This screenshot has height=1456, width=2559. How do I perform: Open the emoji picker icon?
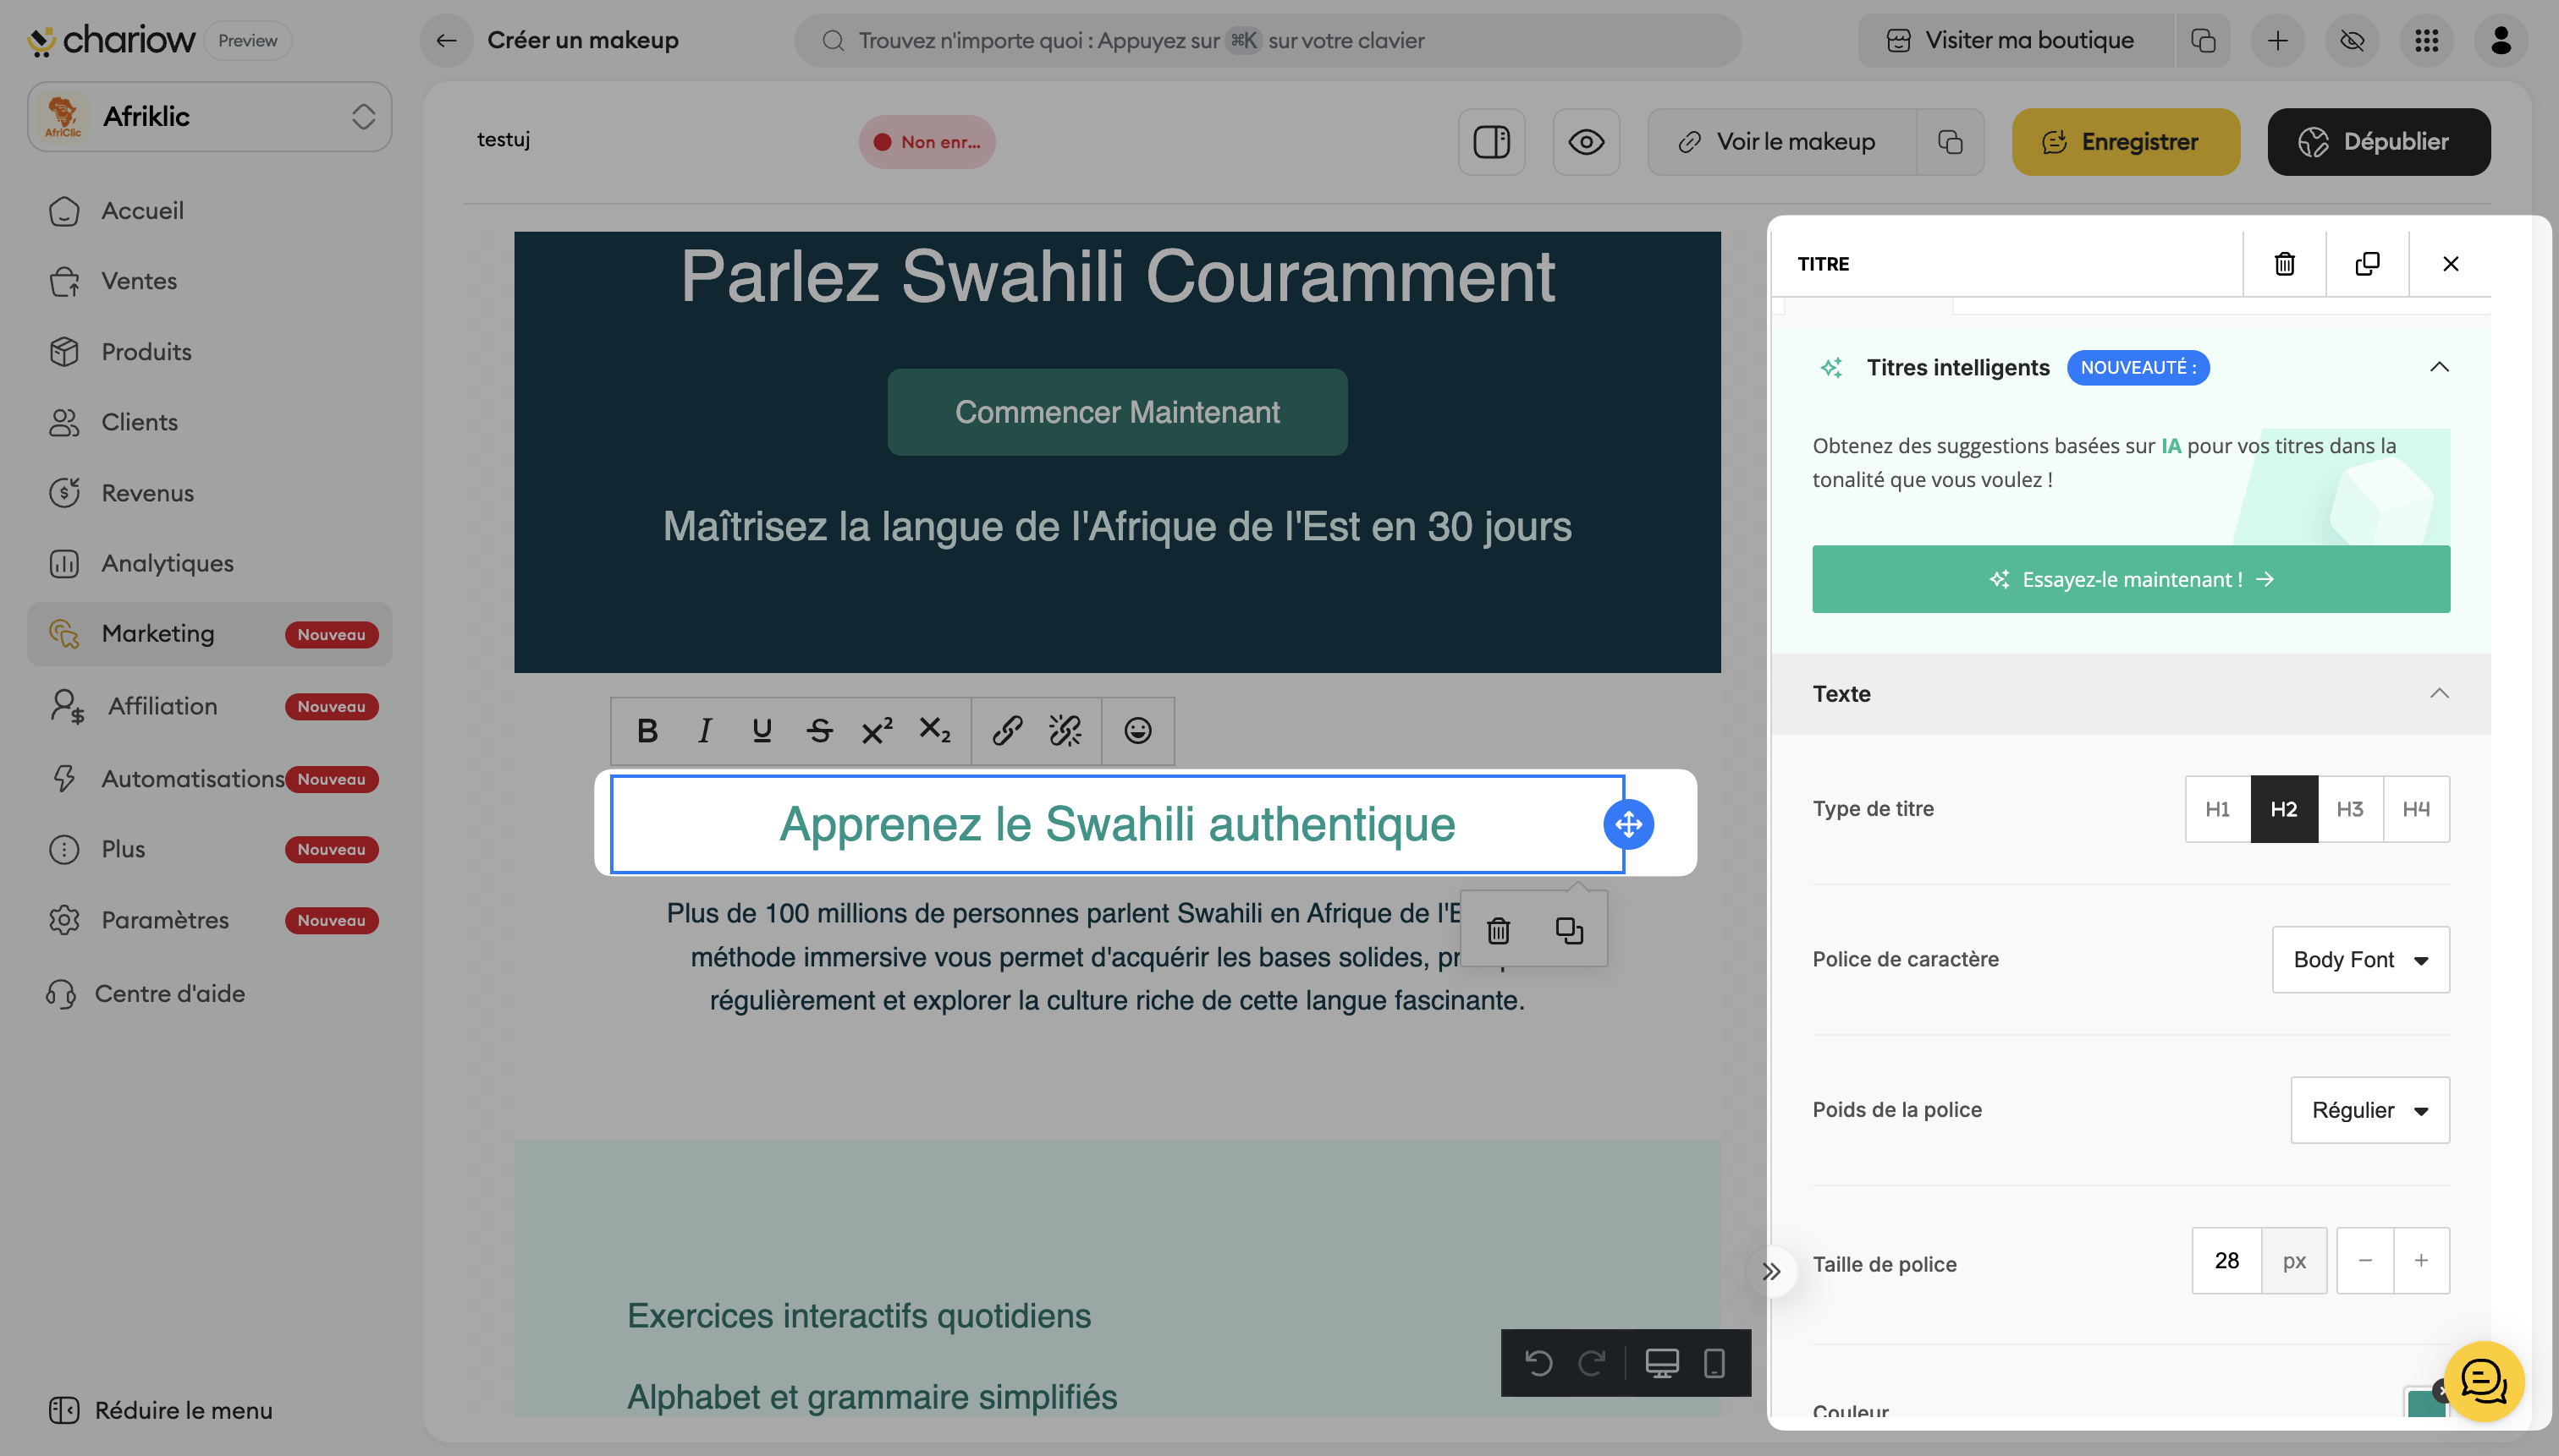click(x=1136, y=731)
